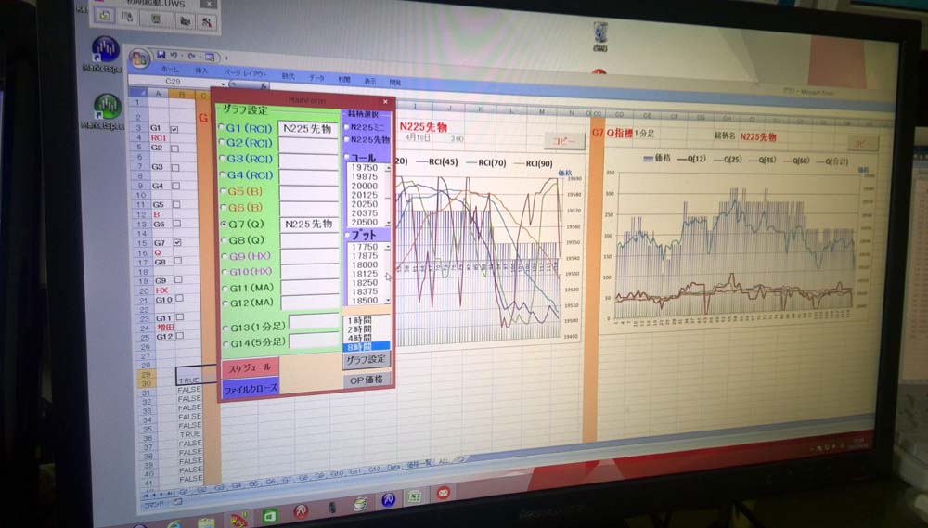This screenshot has width=928, height=528.
Task: Click the rightmost quick access toolbar icon after Redo
Action: tap(210, 57)
